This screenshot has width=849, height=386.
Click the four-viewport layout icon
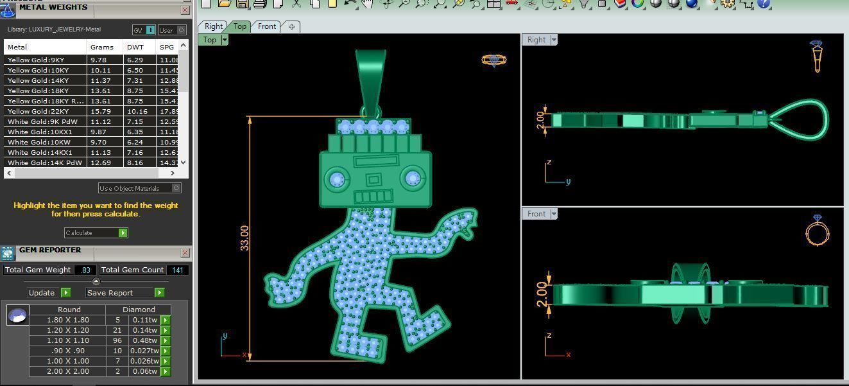493,3
